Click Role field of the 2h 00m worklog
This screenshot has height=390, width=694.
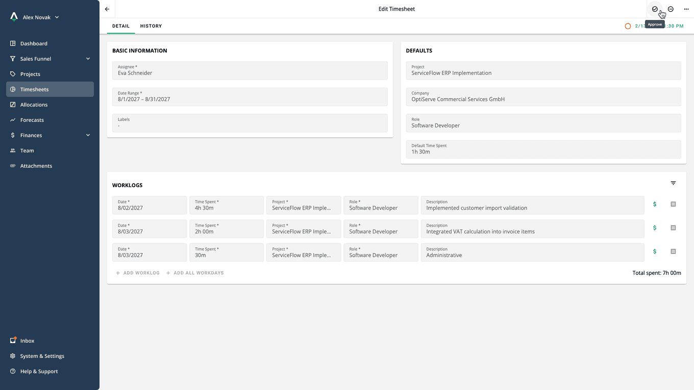point(381,228)
